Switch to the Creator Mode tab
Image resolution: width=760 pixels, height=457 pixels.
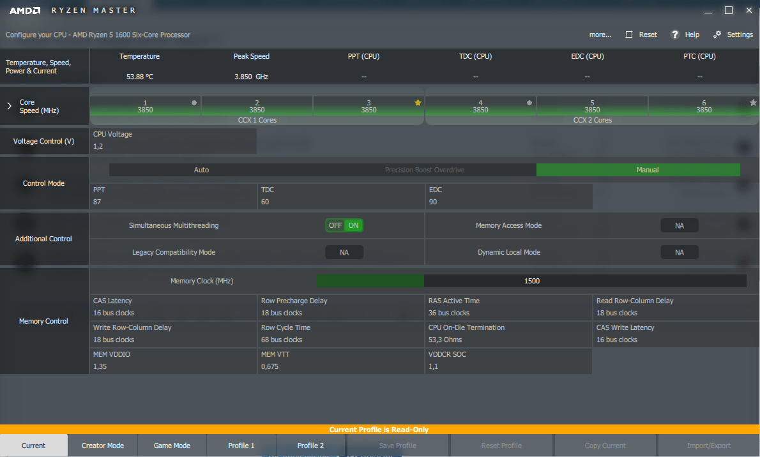[103, 446]
